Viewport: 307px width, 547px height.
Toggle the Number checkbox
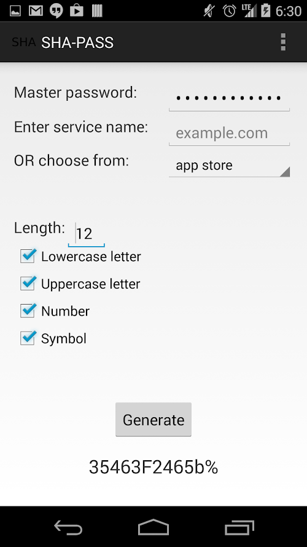tap(28, 311)
